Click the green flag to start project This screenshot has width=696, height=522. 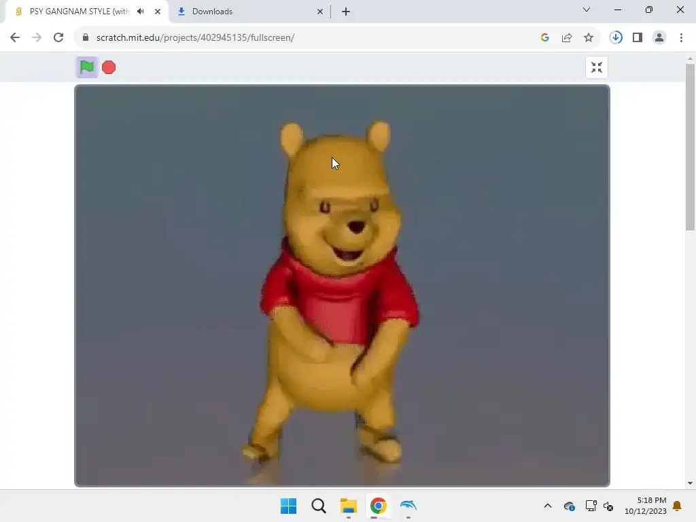pos(86,67)
